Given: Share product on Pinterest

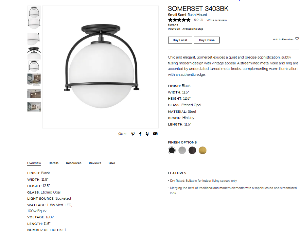Looking at the screenshot, I should 133,134.
